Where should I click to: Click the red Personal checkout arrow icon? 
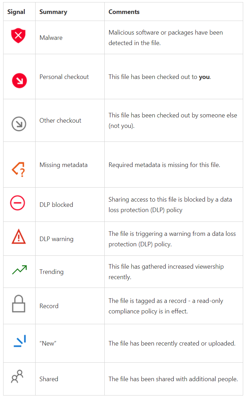pyautogui.click(x=19, y=81)
